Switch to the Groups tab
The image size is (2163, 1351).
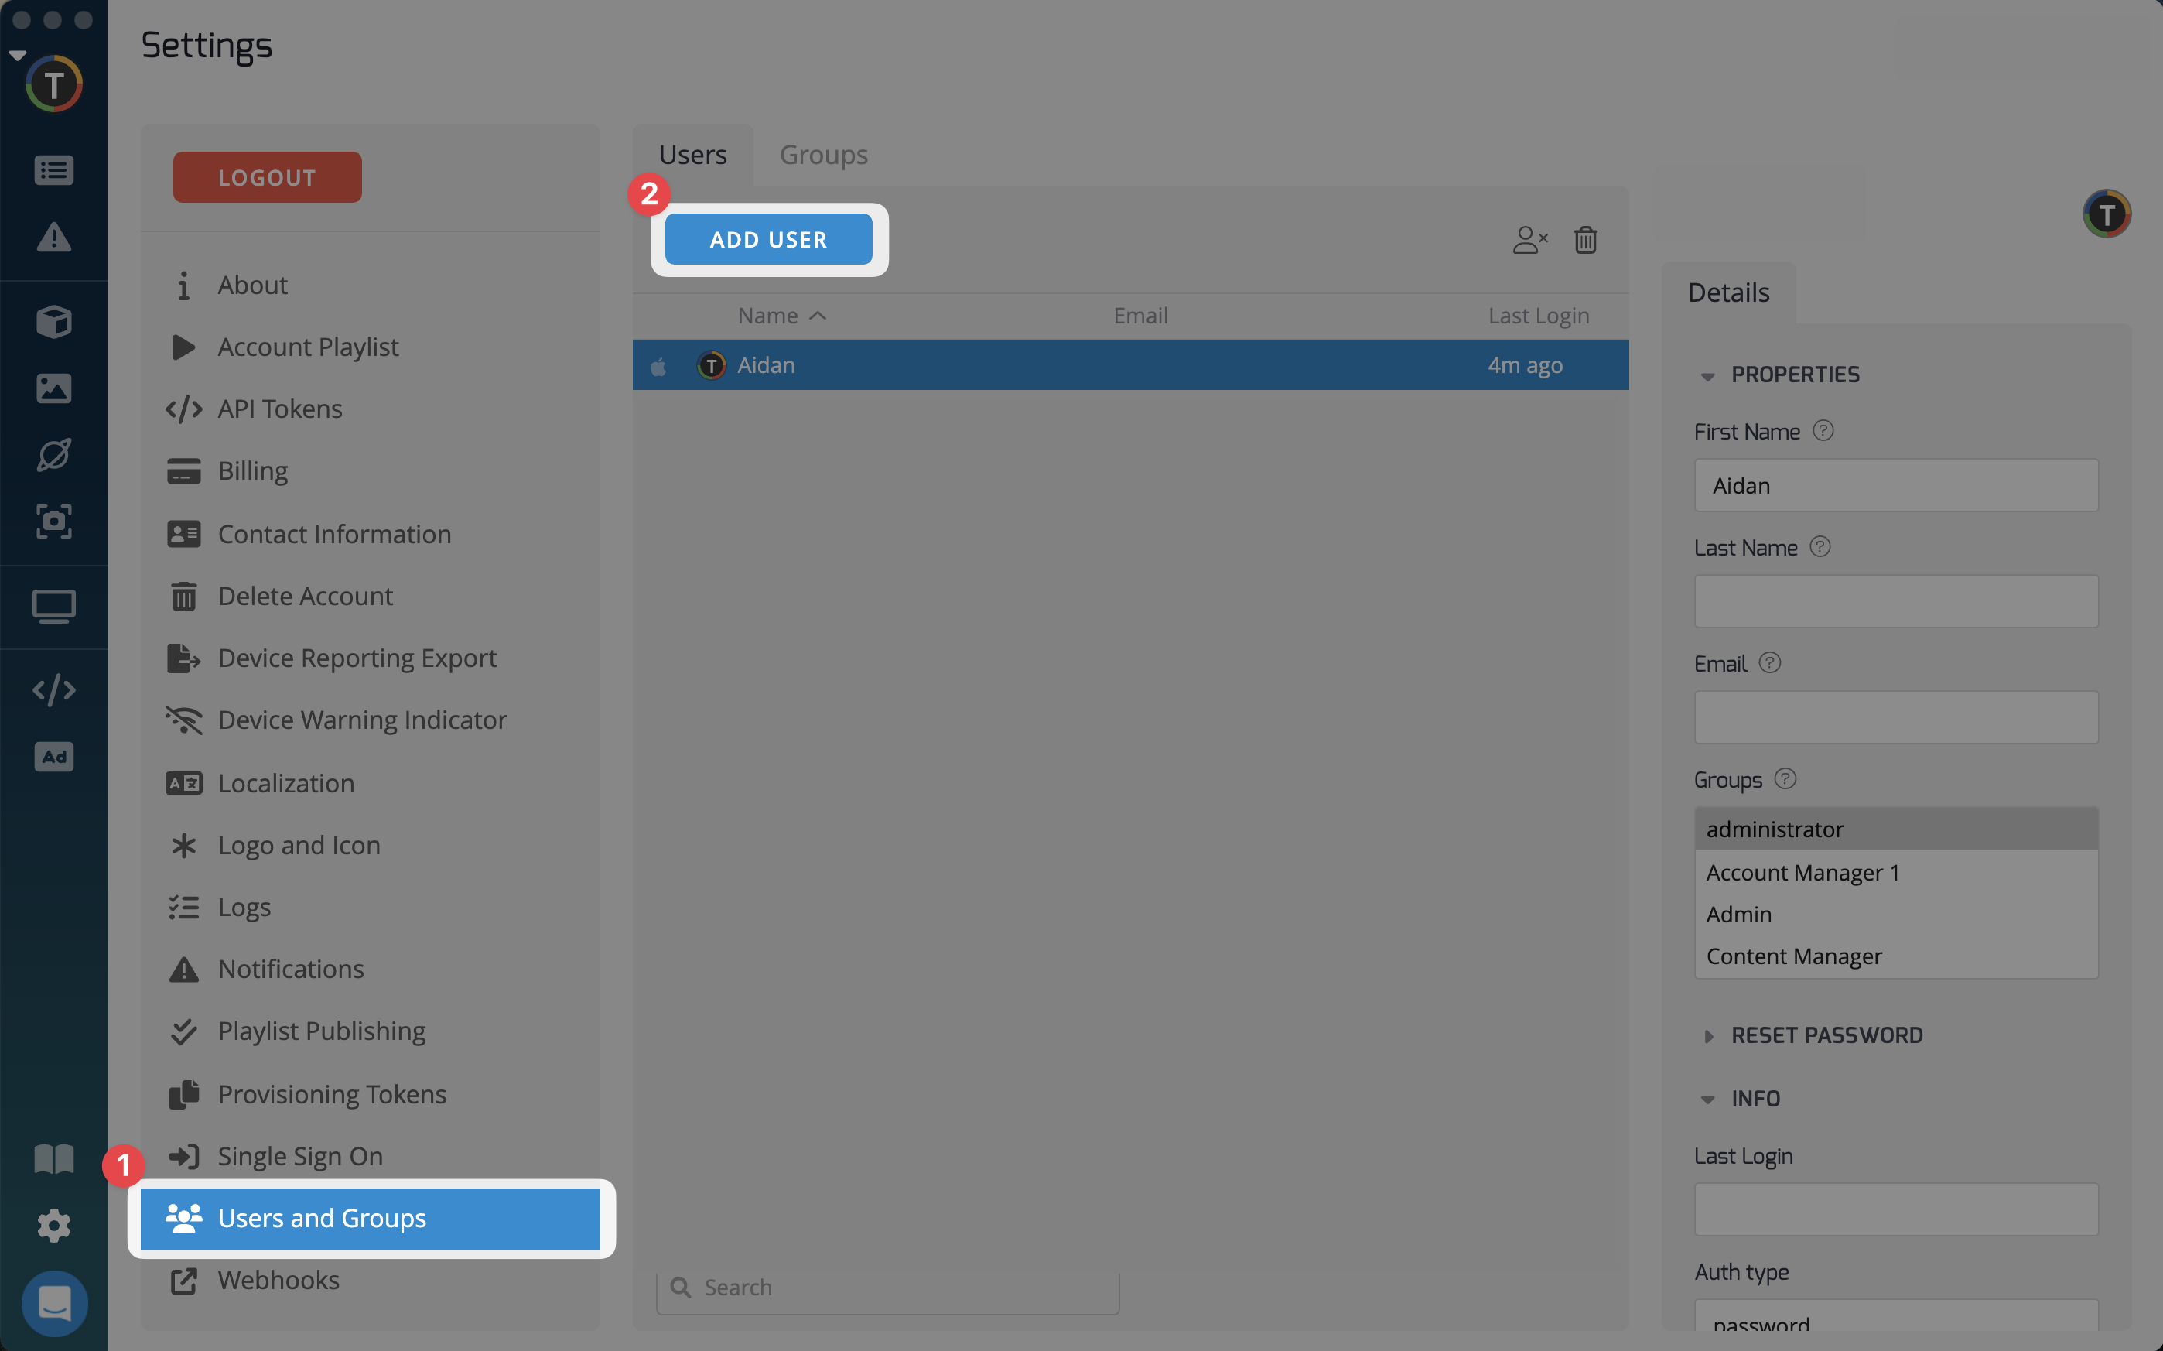(822, 155)
